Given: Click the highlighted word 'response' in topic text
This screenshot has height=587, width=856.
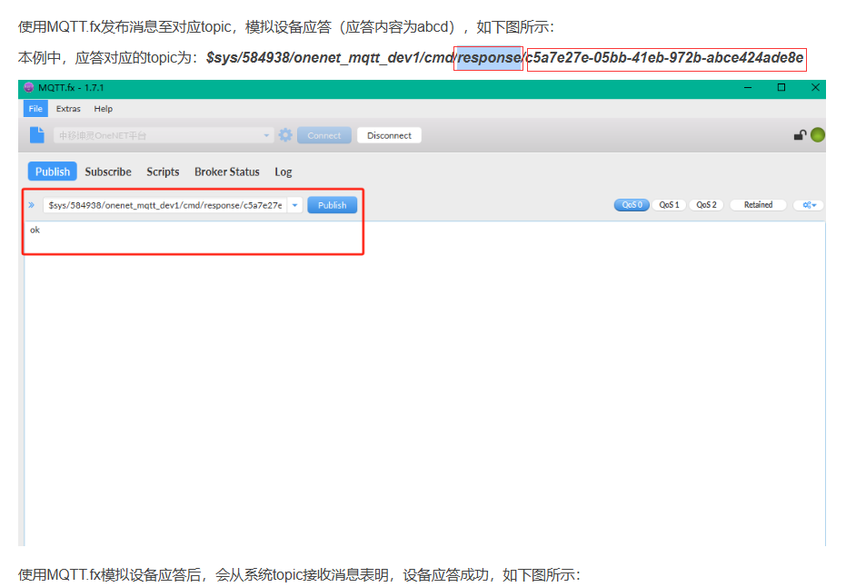Looking at the screenshot, I should pos(489,58).
